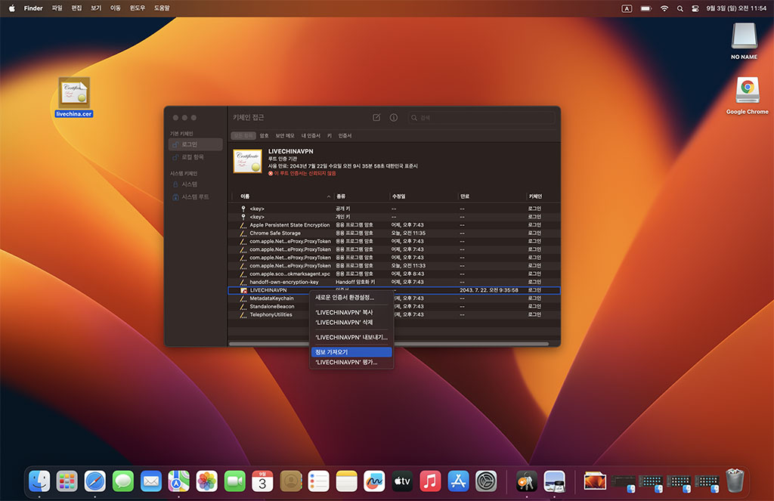Screen dimensions: 774x501
Task: Choose 새로운 인증서 환경설정 from context menu
Action: (351, 298)
